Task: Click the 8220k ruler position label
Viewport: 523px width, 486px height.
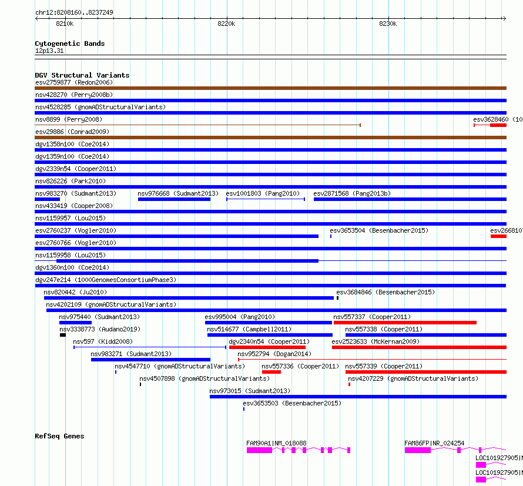Action: pyautogui.click(x=226, y=24)
